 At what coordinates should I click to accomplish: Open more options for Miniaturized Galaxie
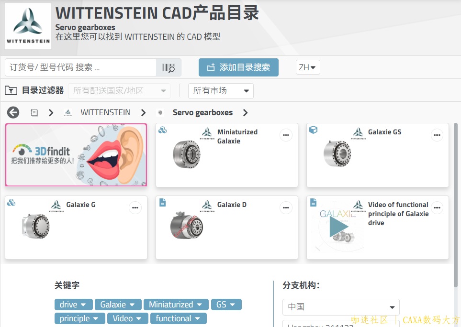(x=286, y=135)
